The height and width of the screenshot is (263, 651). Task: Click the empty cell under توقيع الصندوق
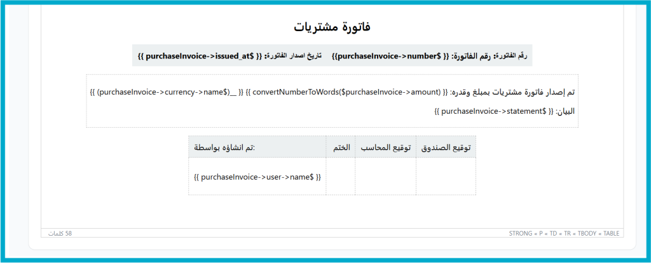click(x=446, y=177)
